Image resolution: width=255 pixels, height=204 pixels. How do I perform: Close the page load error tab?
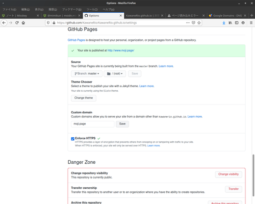coord(203,15)
